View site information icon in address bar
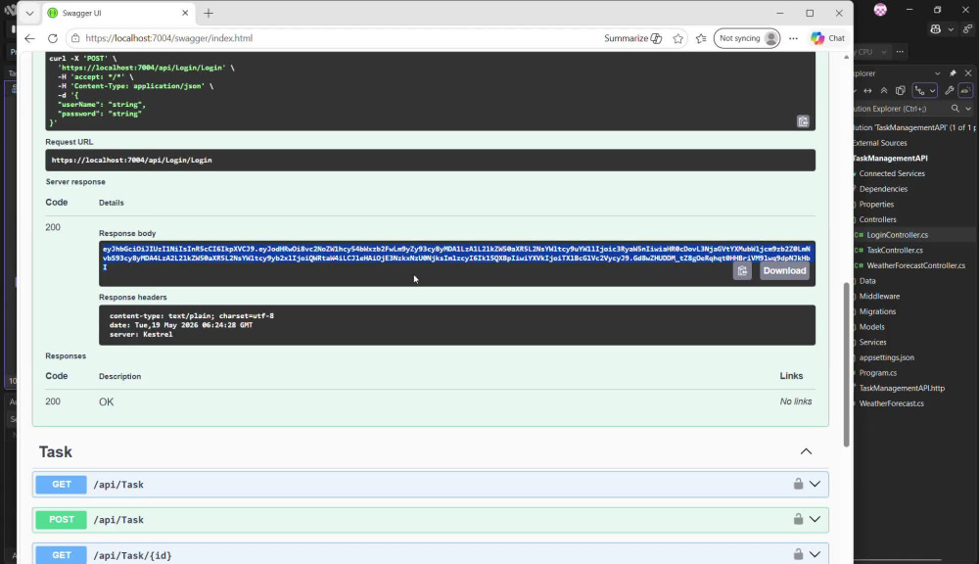Screen dimensions: 979x564 pos(75,38)
